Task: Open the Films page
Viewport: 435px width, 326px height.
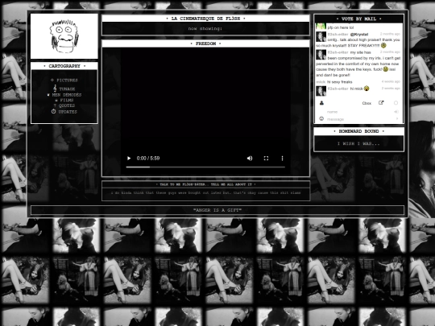Action: [67, 100]
